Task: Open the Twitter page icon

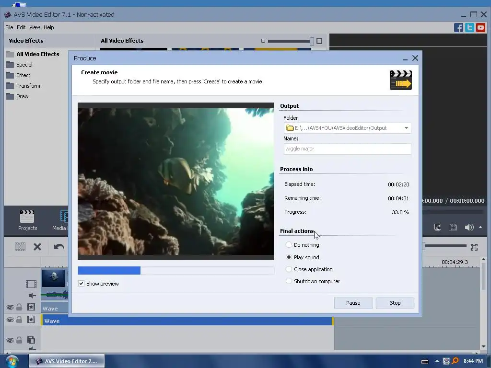Action: pos(469,27)
